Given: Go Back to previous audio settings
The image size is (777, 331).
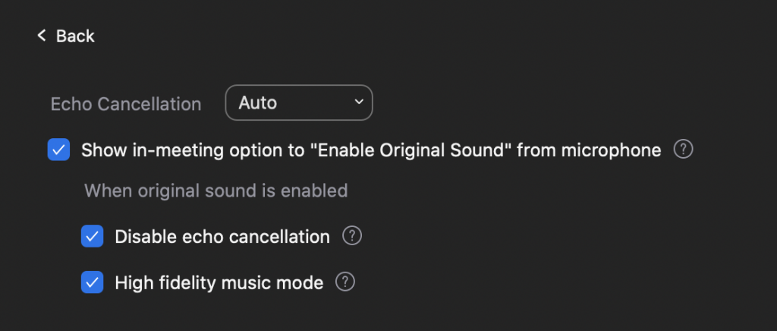Looking at the screenshot, I should [66, 36].
